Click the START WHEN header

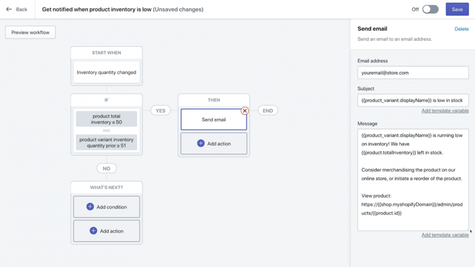pyautogui.click(x=107, y=53)
